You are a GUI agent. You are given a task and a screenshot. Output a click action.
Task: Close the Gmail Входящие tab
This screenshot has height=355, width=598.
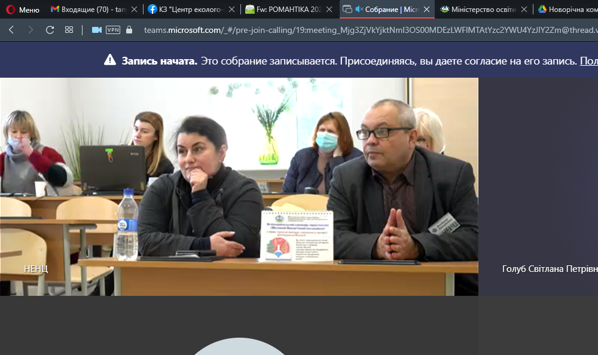134,9
